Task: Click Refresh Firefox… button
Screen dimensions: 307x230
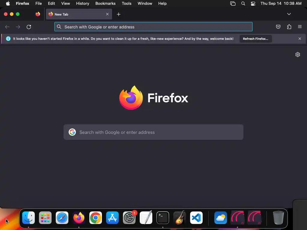Action: 255,39
